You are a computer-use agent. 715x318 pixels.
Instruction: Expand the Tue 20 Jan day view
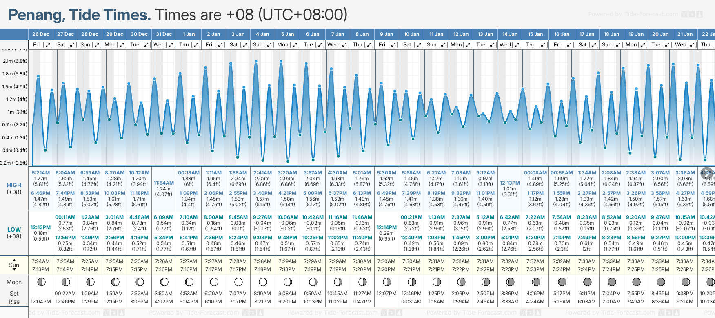667,45
